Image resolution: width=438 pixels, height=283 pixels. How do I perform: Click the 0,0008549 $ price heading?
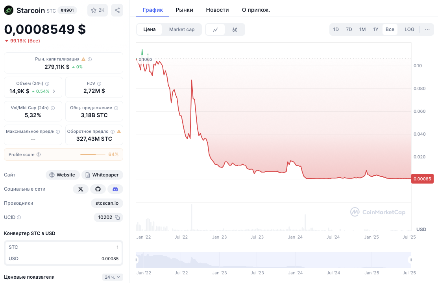point(45,29)
